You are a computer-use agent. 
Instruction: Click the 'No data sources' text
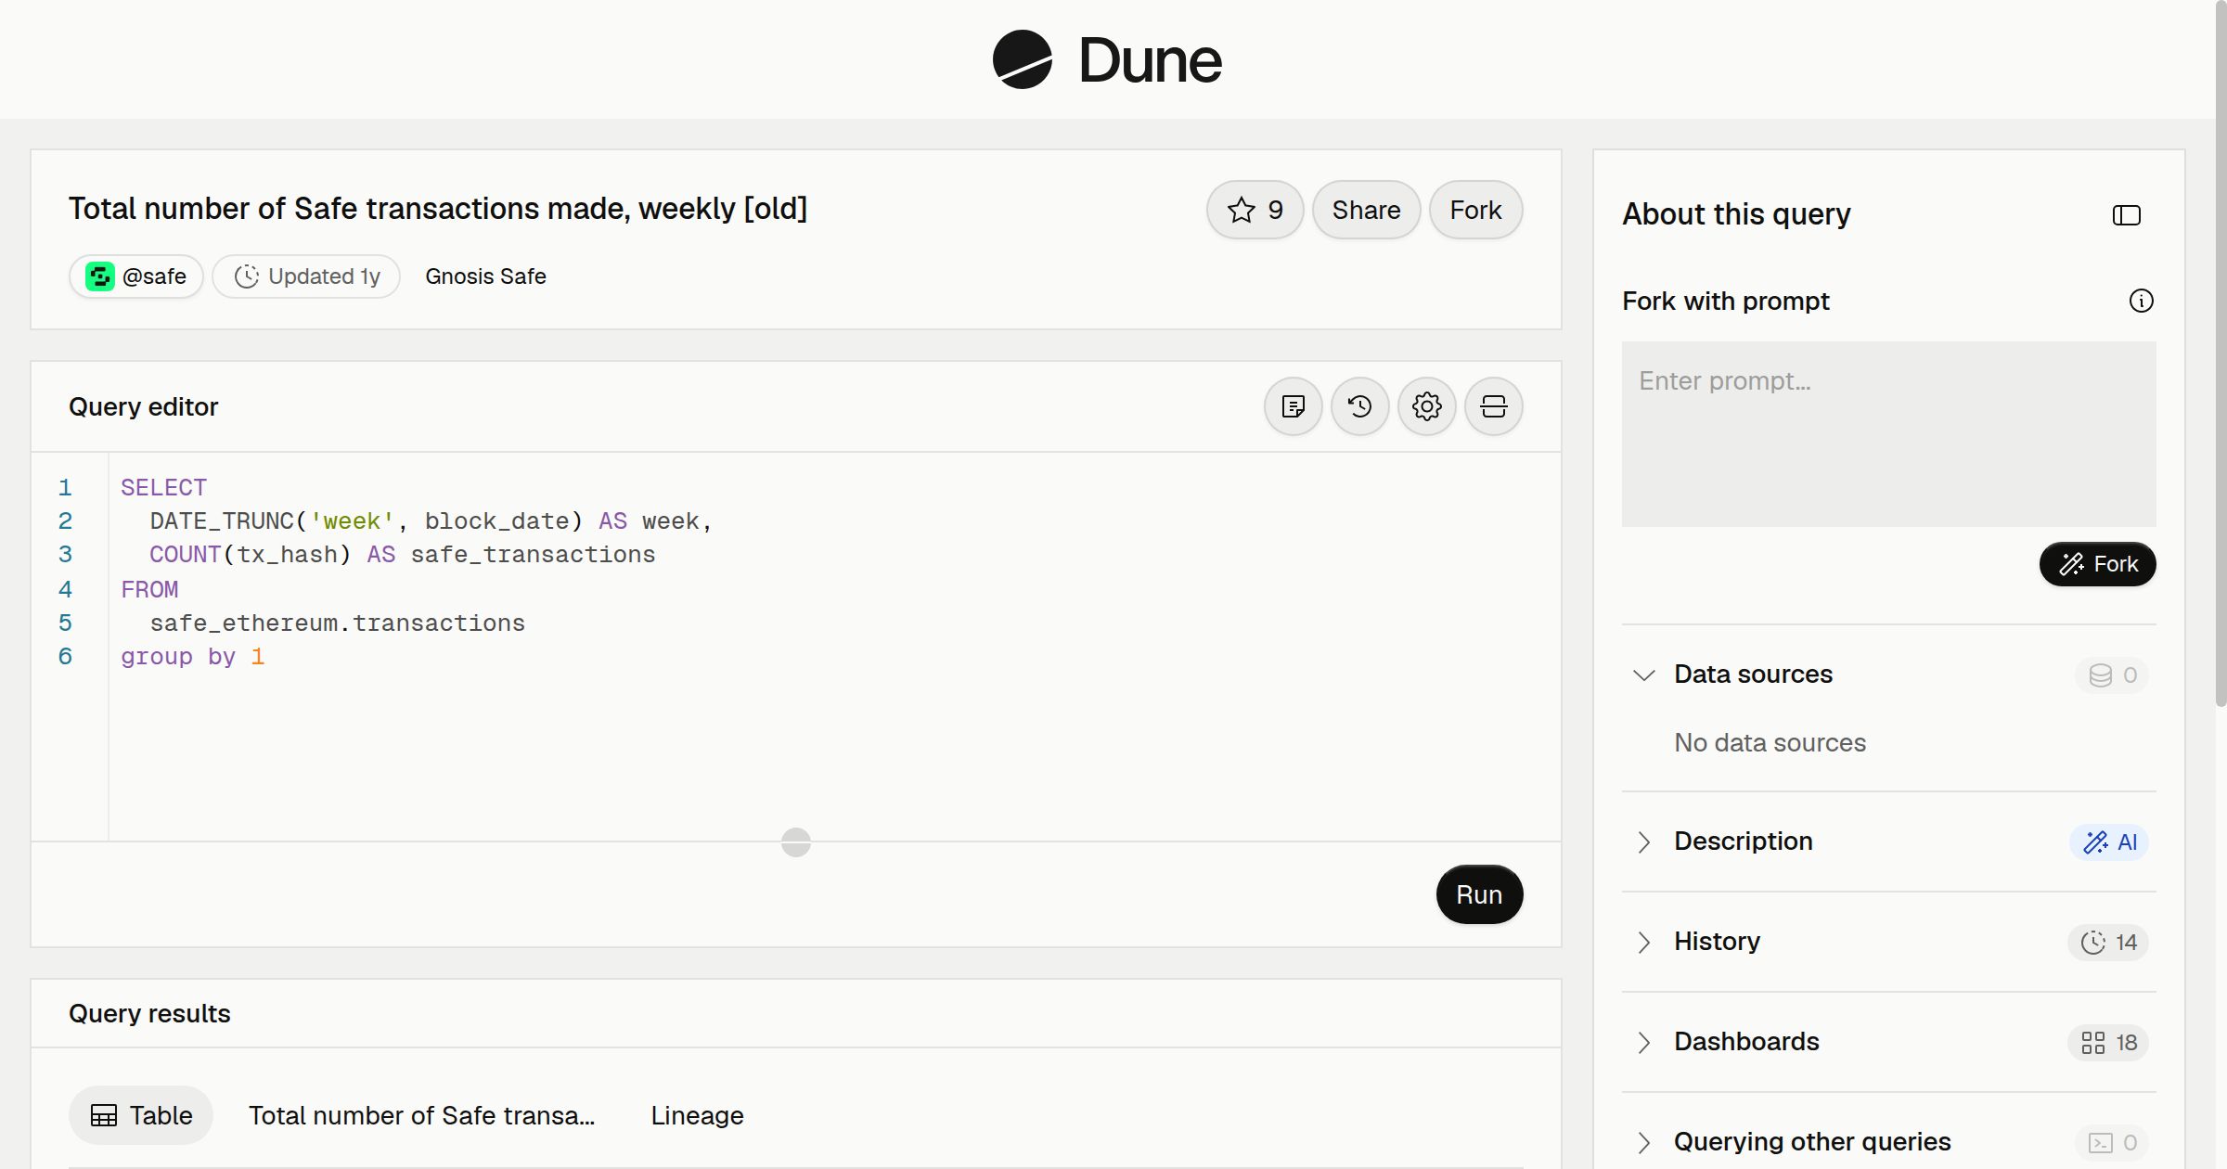click(1770, 742)
